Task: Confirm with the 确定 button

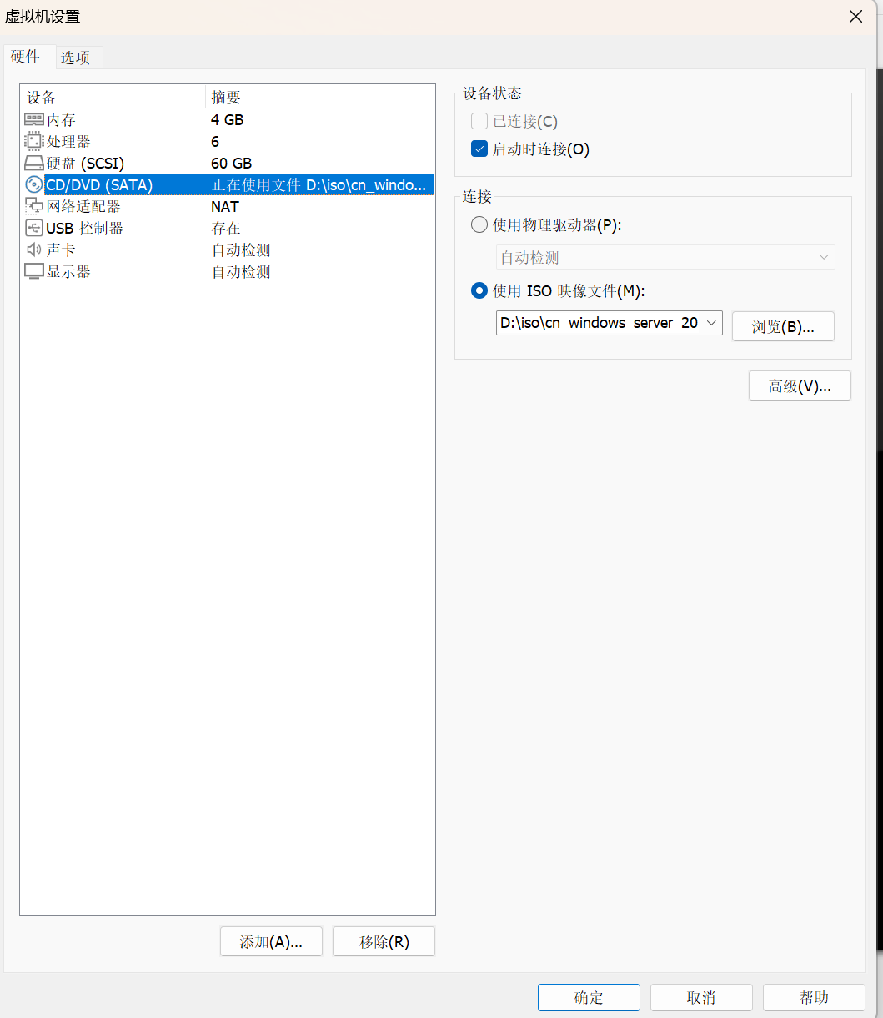Action: pyautogui.click(x=589, y=998)
